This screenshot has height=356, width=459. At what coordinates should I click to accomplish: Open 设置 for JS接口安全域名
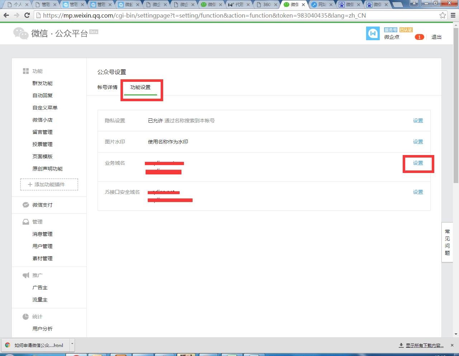pos(418,192)
